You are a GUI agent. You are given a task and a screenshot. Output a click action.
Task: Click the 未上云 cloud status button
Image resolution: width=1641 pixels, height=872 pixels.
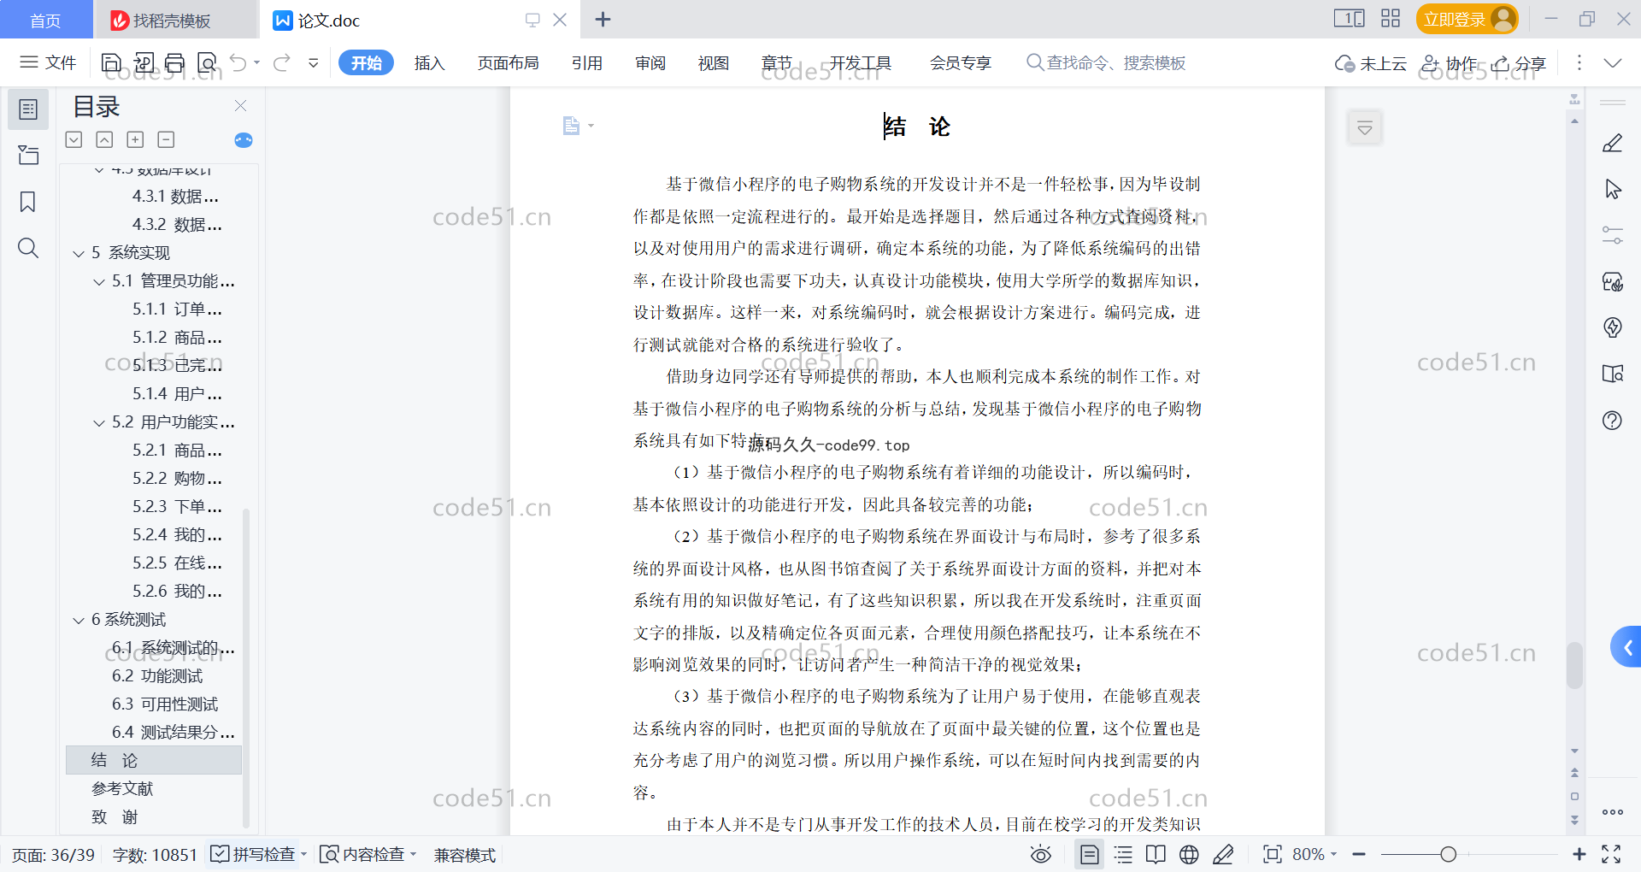click(x=1371, y=62)
